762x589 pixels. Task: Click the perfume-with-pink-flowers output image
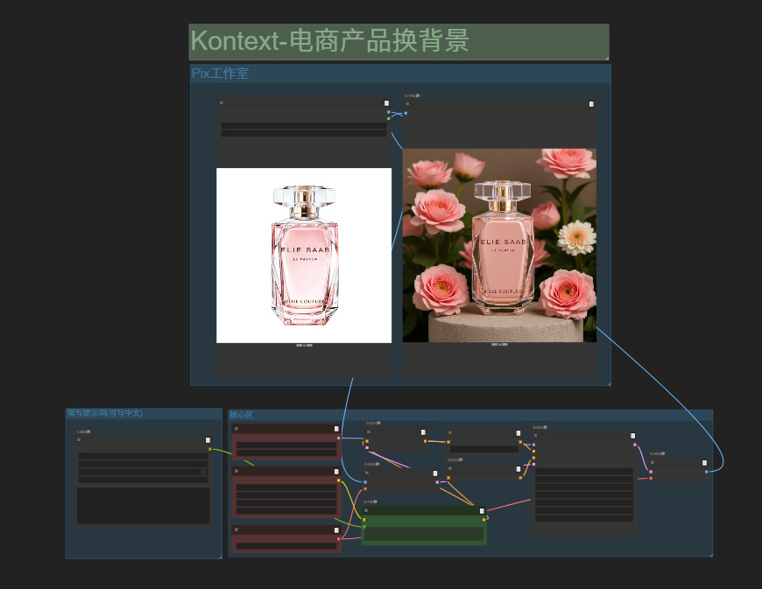[x=499, y=245]
